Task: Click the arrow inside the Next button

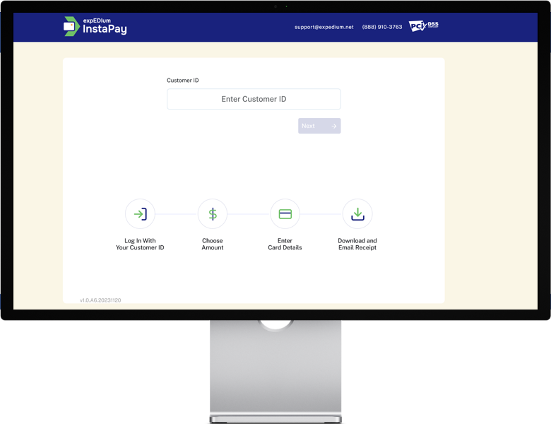Action: click(x=333, y=126)
